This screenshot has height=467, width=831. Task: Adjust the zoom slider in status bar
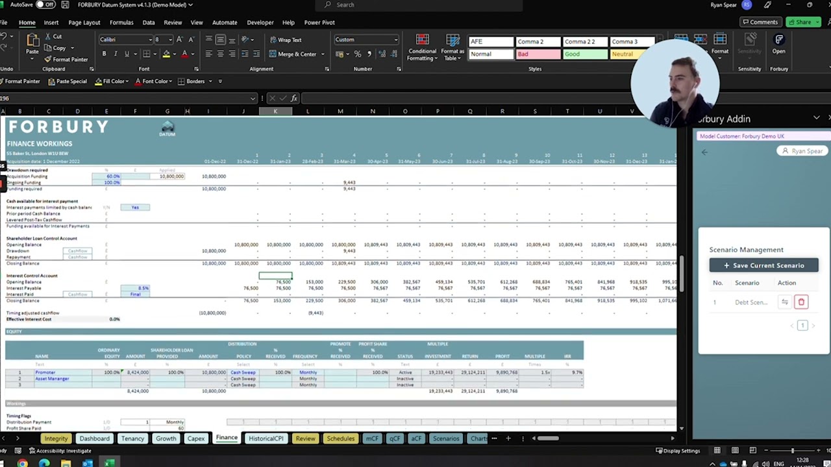(792, 451)
